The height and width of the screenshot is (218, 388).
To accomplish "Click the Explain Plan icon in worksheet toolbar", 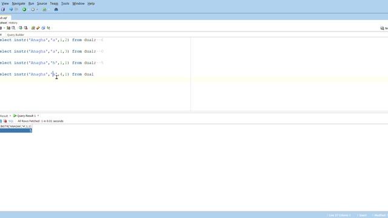I will pos(8,28).
